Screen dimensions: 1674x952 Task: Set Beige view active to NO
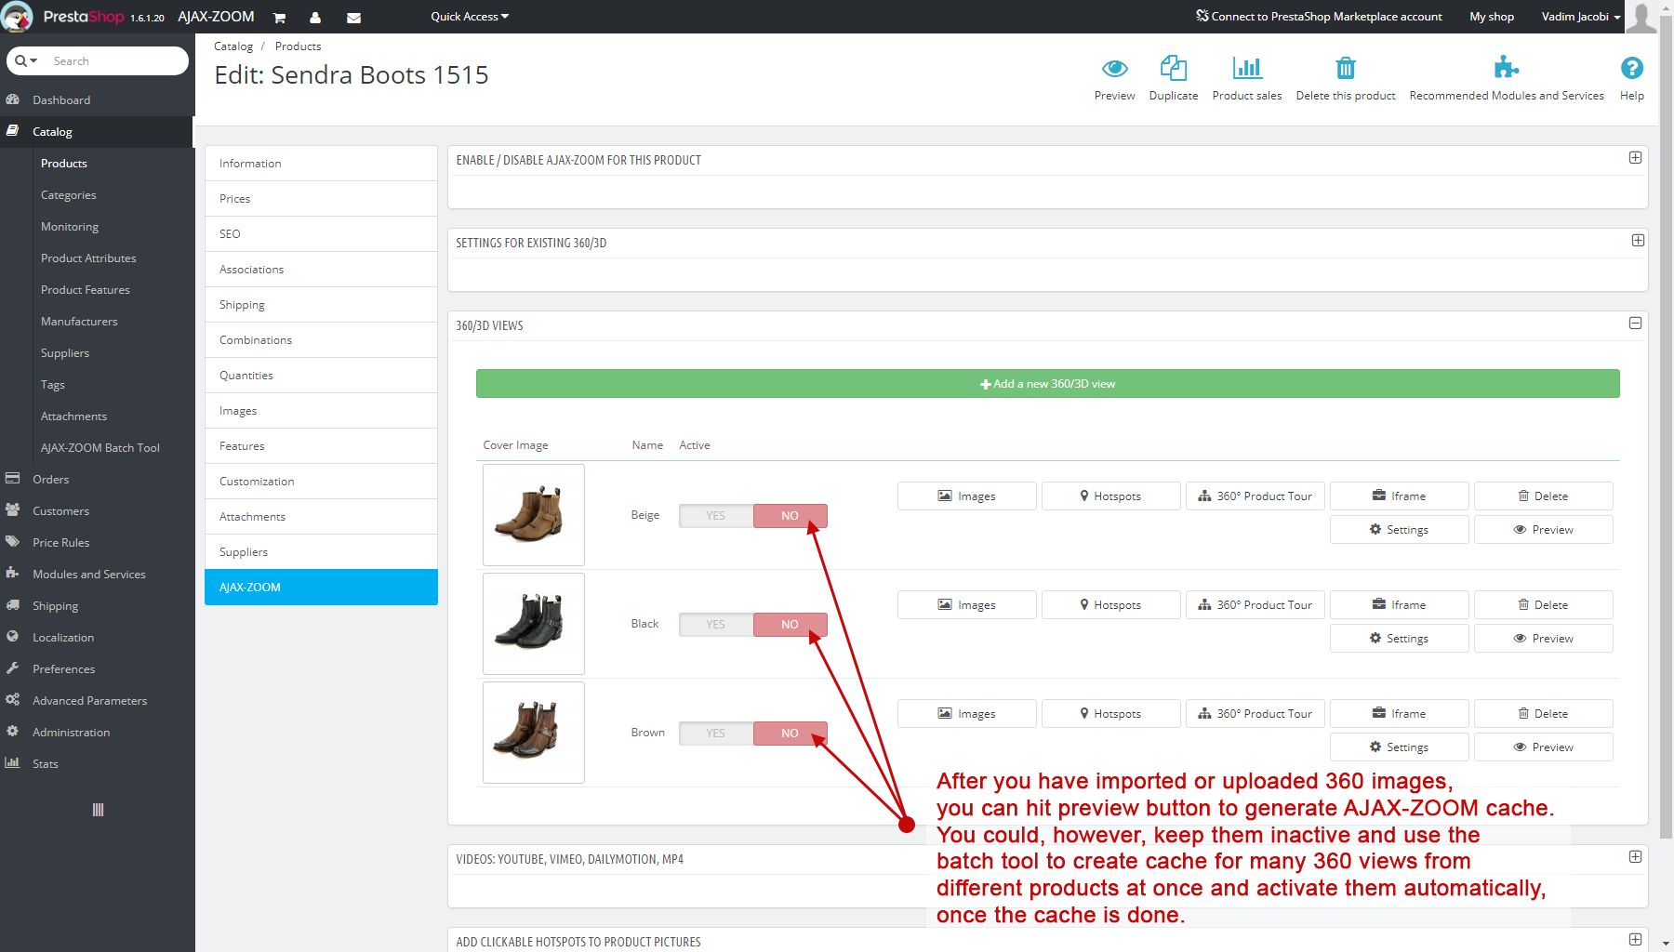[x=790, y=516]
